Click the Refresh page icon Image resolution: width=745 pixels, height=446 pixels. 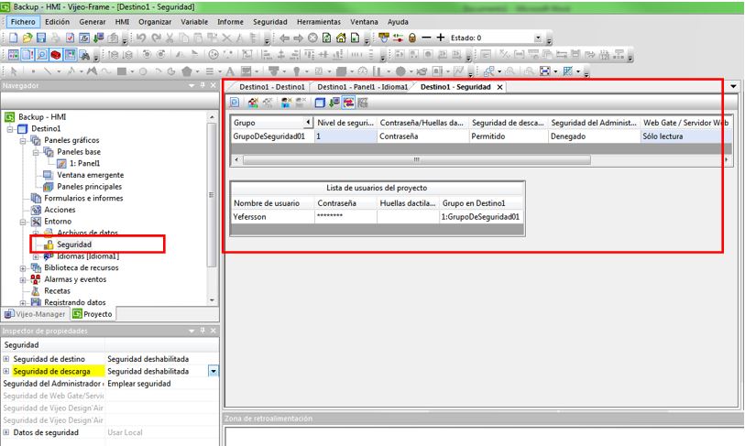pyautogui.click(x=326, y=38)
